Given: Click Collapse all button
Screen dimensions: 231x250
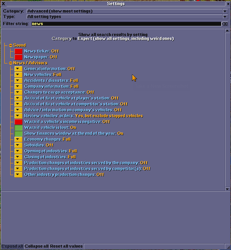Looking at the screenshot, I should tap(37, 246).
